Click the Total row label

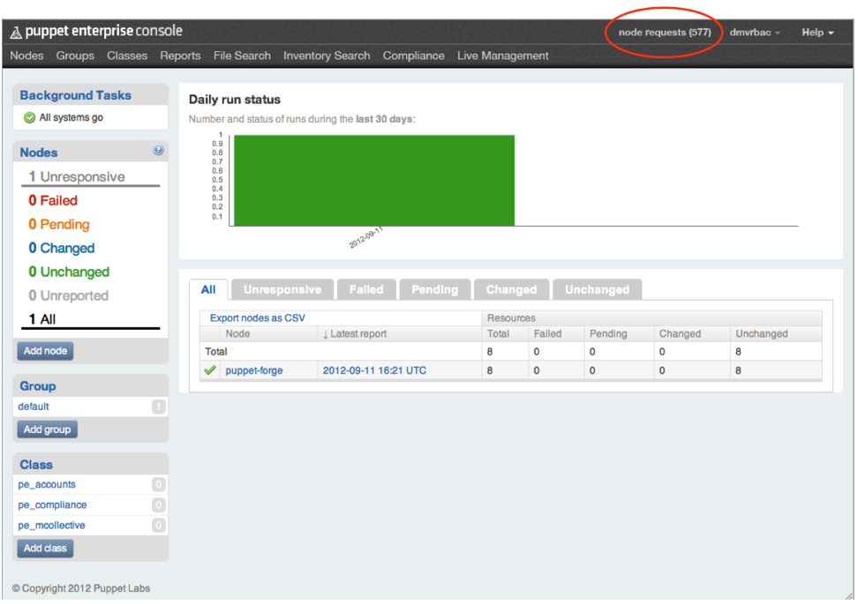coord(216,352)
